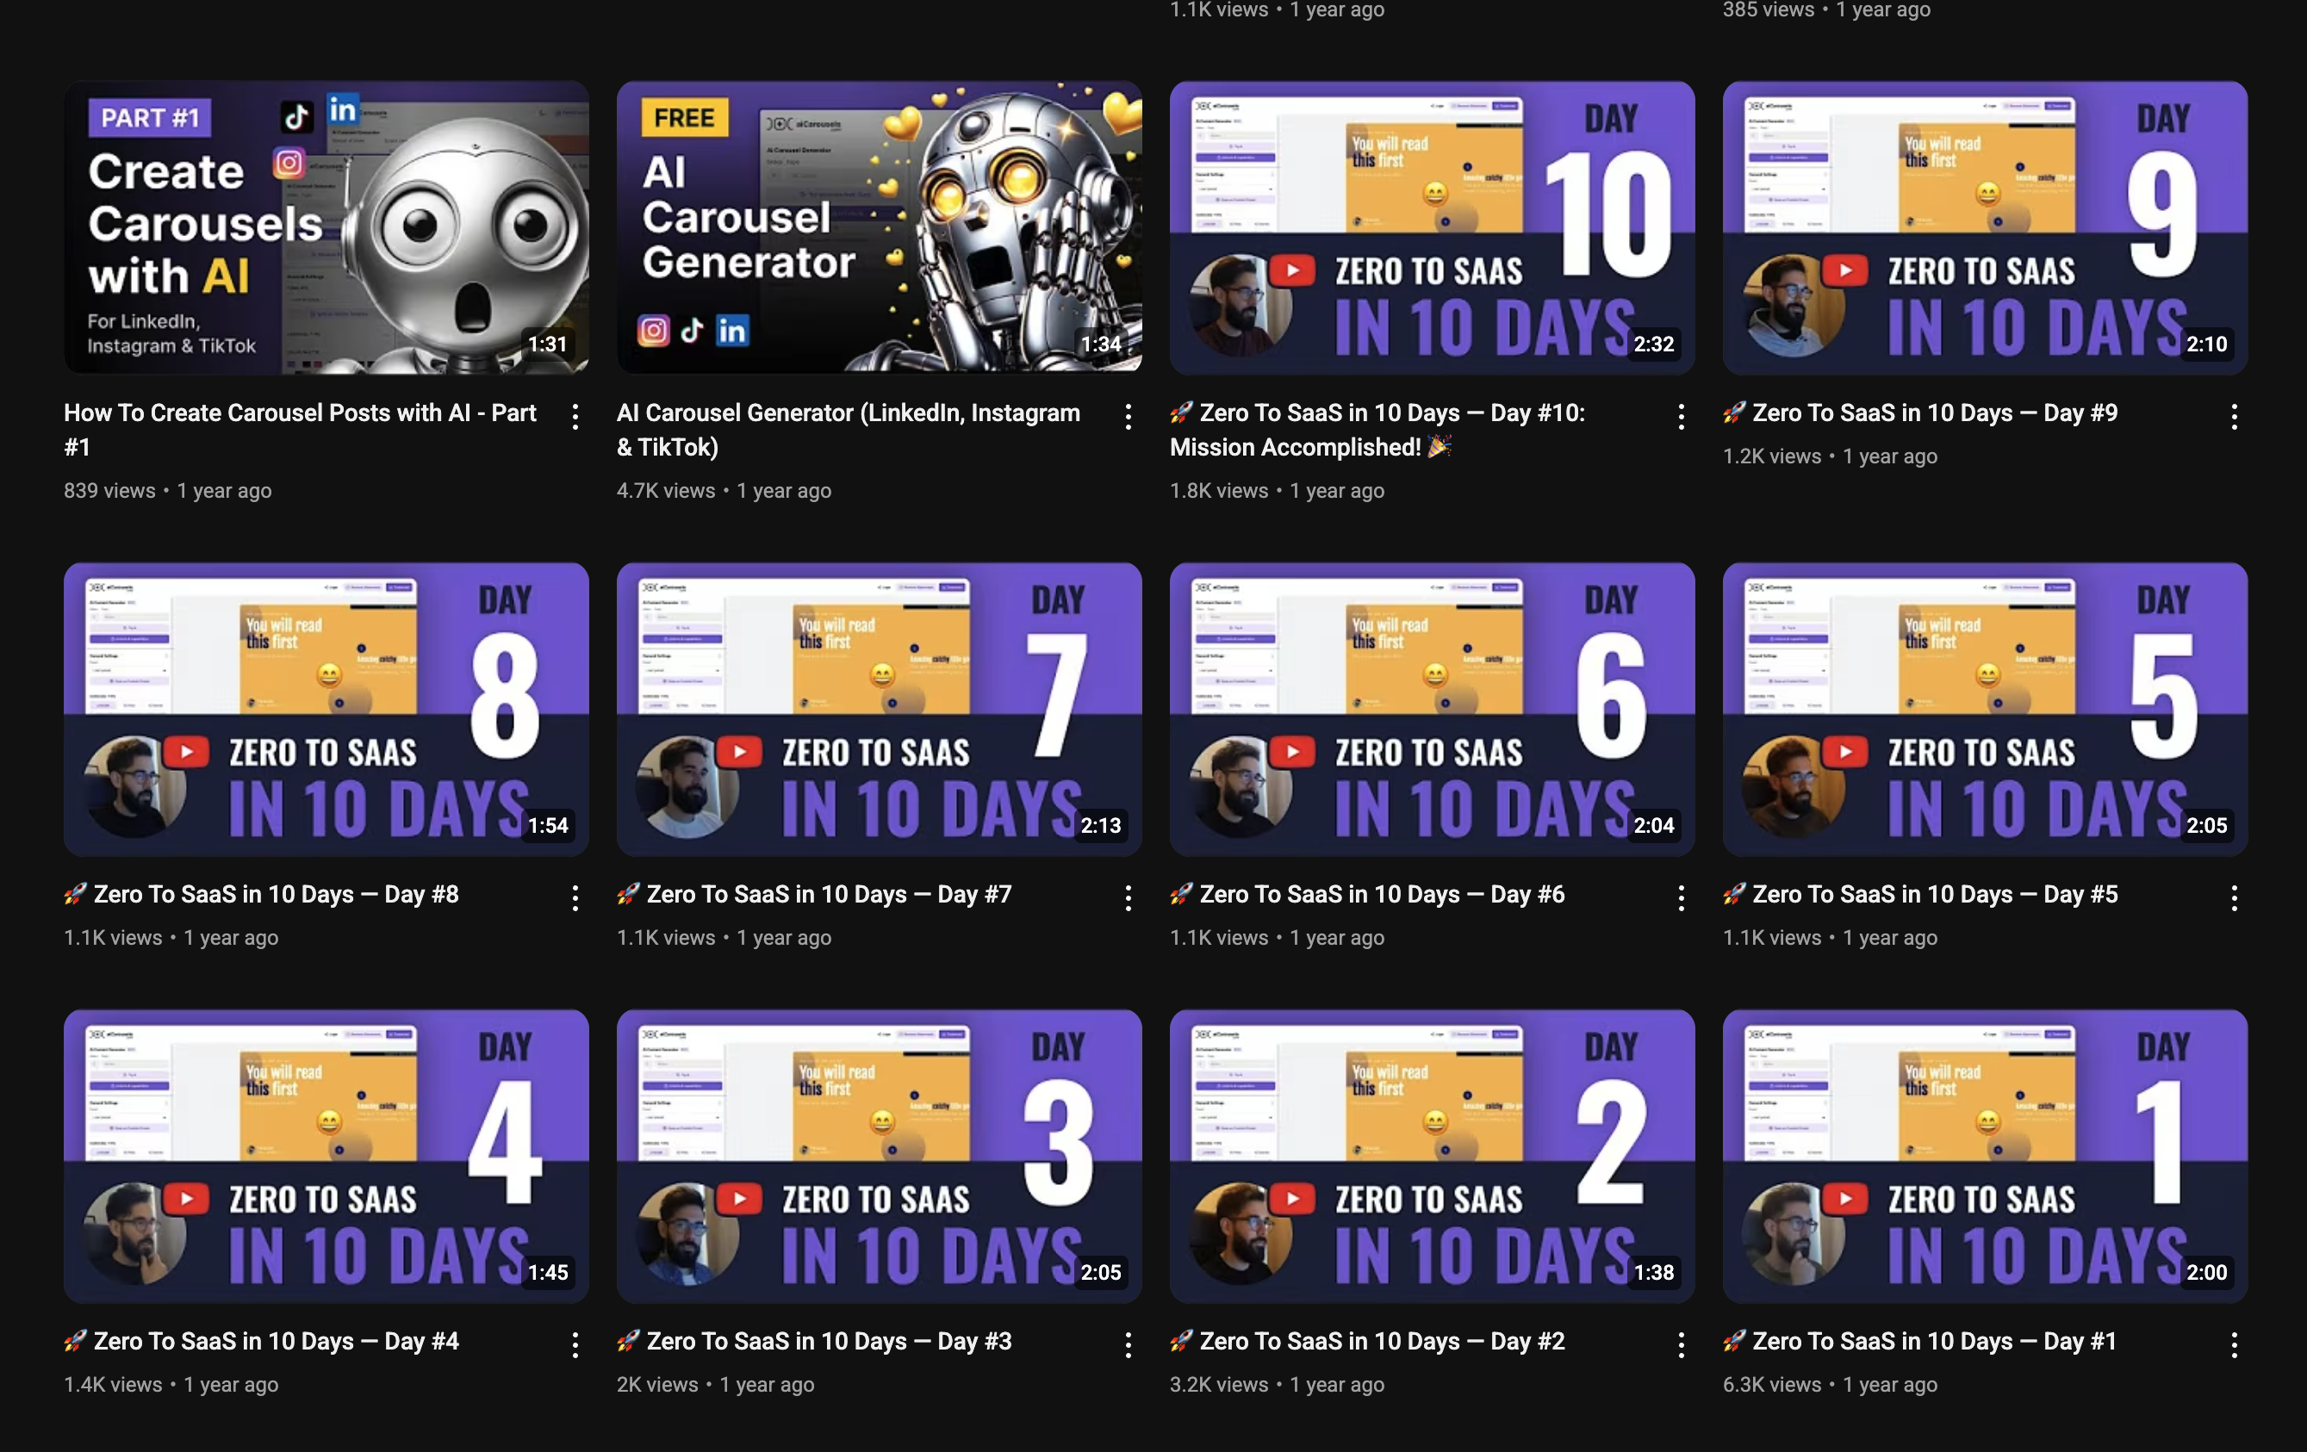This screenshot has width=2307, height=1452.
Task: Open Day #3 video action menu
Action: (1128, 1344)
